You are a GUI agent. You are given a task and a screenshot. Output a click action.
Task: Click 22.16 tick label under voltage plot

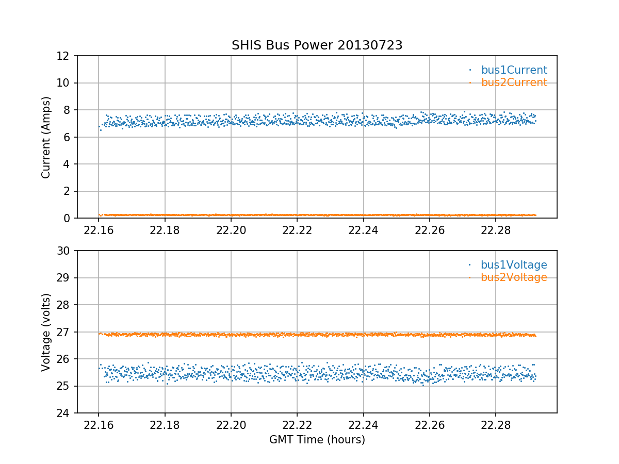(99, 425)
